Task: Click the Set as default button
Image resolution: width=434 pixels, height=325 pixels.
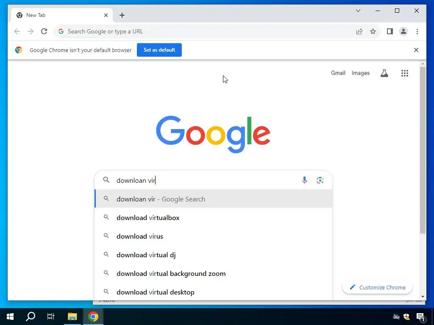Action: click(159, 50)
